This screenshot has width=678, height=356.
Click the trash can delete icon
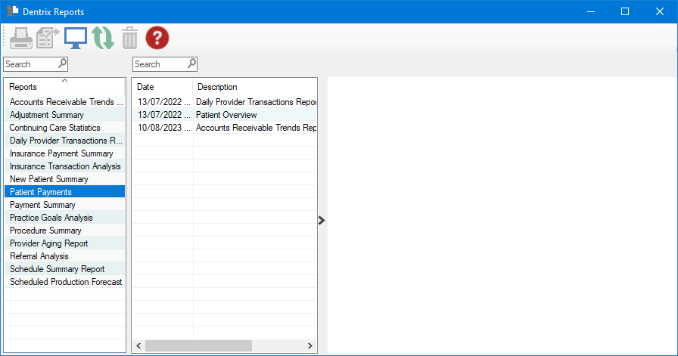coord(129,38)
